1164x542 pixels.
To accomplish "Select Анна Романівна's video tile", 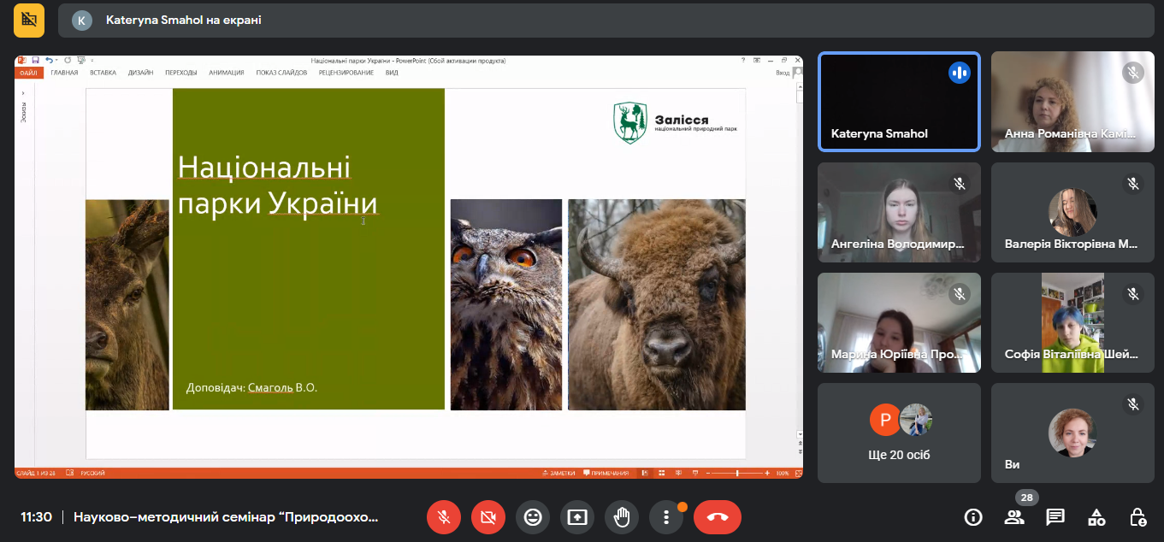I will pos(1072,102).
